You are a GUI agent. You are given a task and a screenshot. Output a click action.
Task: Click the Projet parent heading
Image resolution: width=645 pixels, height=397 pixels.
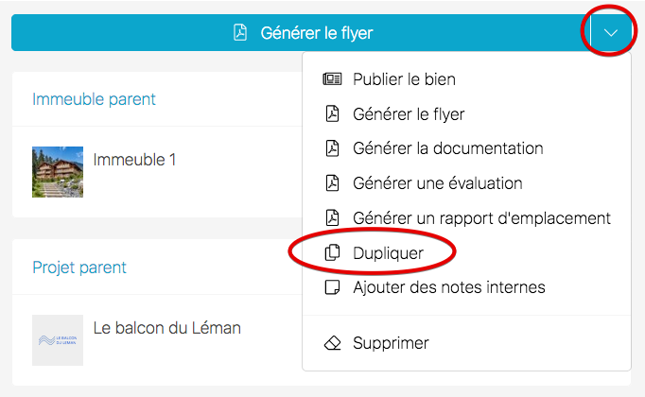pos(79,268)
